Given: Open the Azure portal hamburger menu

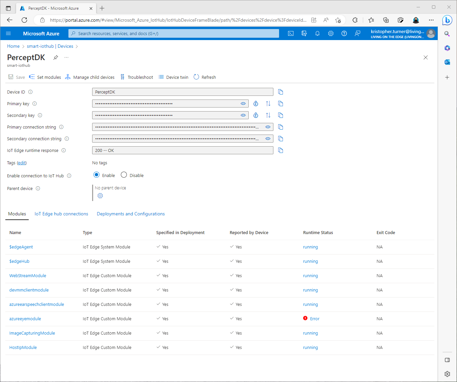Looking at the screenshot, I should click(9, 33).
